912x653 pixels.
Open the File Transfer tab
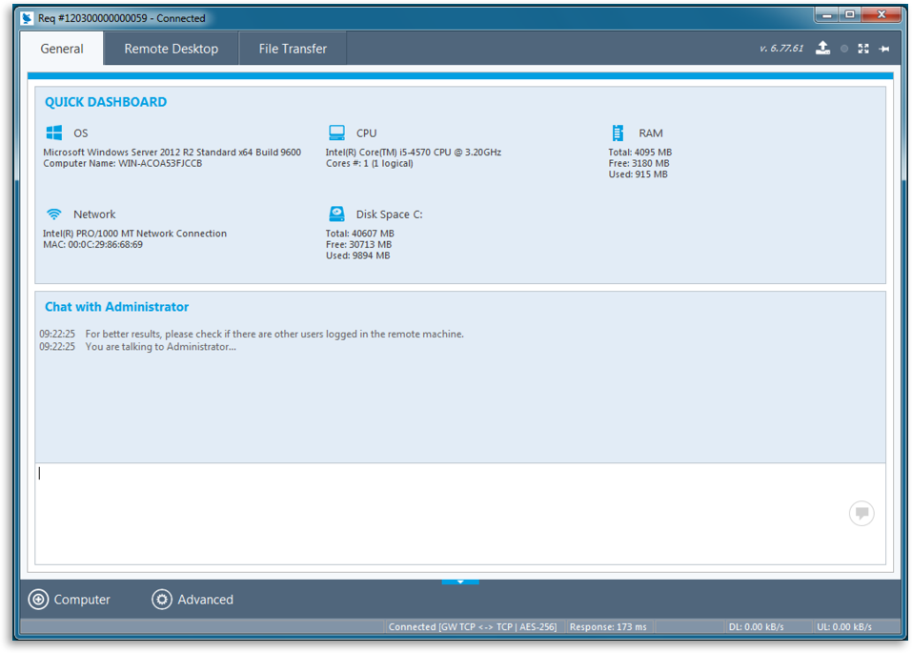coord(292,48)
